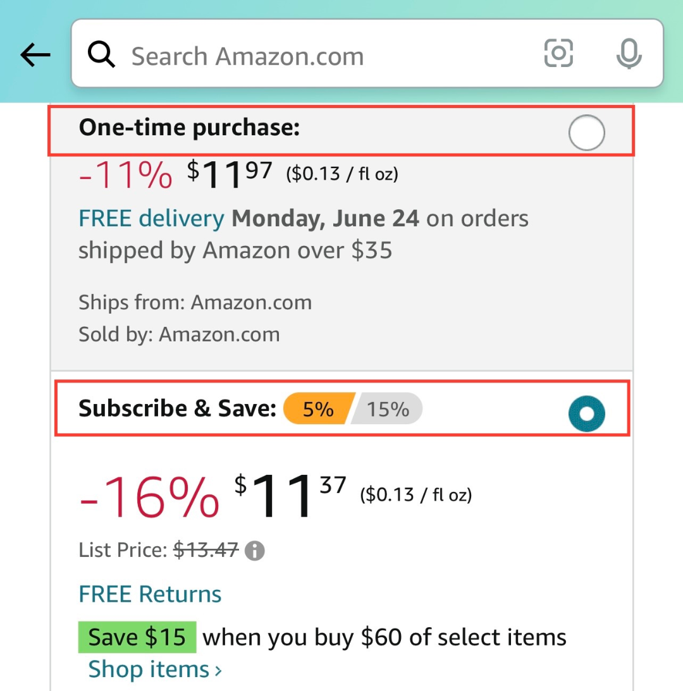Click the One-time purchase heading label
683x691 pixels.
[188, 128]
